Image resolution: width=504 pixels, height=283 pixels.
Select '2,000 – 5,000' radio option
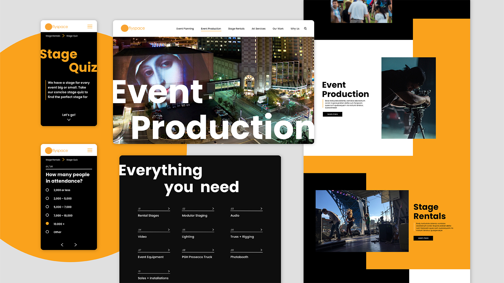tap(47, 198)
